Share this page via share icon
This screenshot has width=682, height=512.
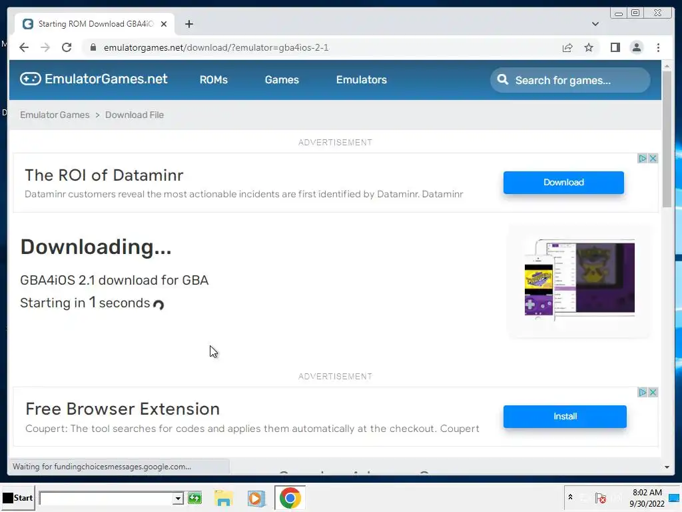point(567,47)
